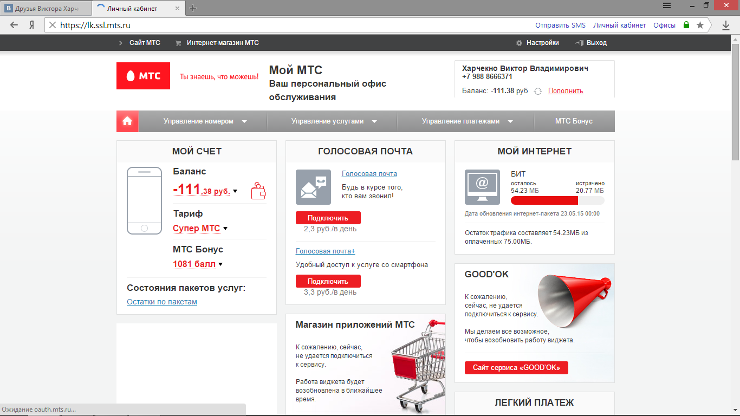This screenshot has height=416, width=740.
Task: Click Выход to log out
Action: [x=596, y=43]
